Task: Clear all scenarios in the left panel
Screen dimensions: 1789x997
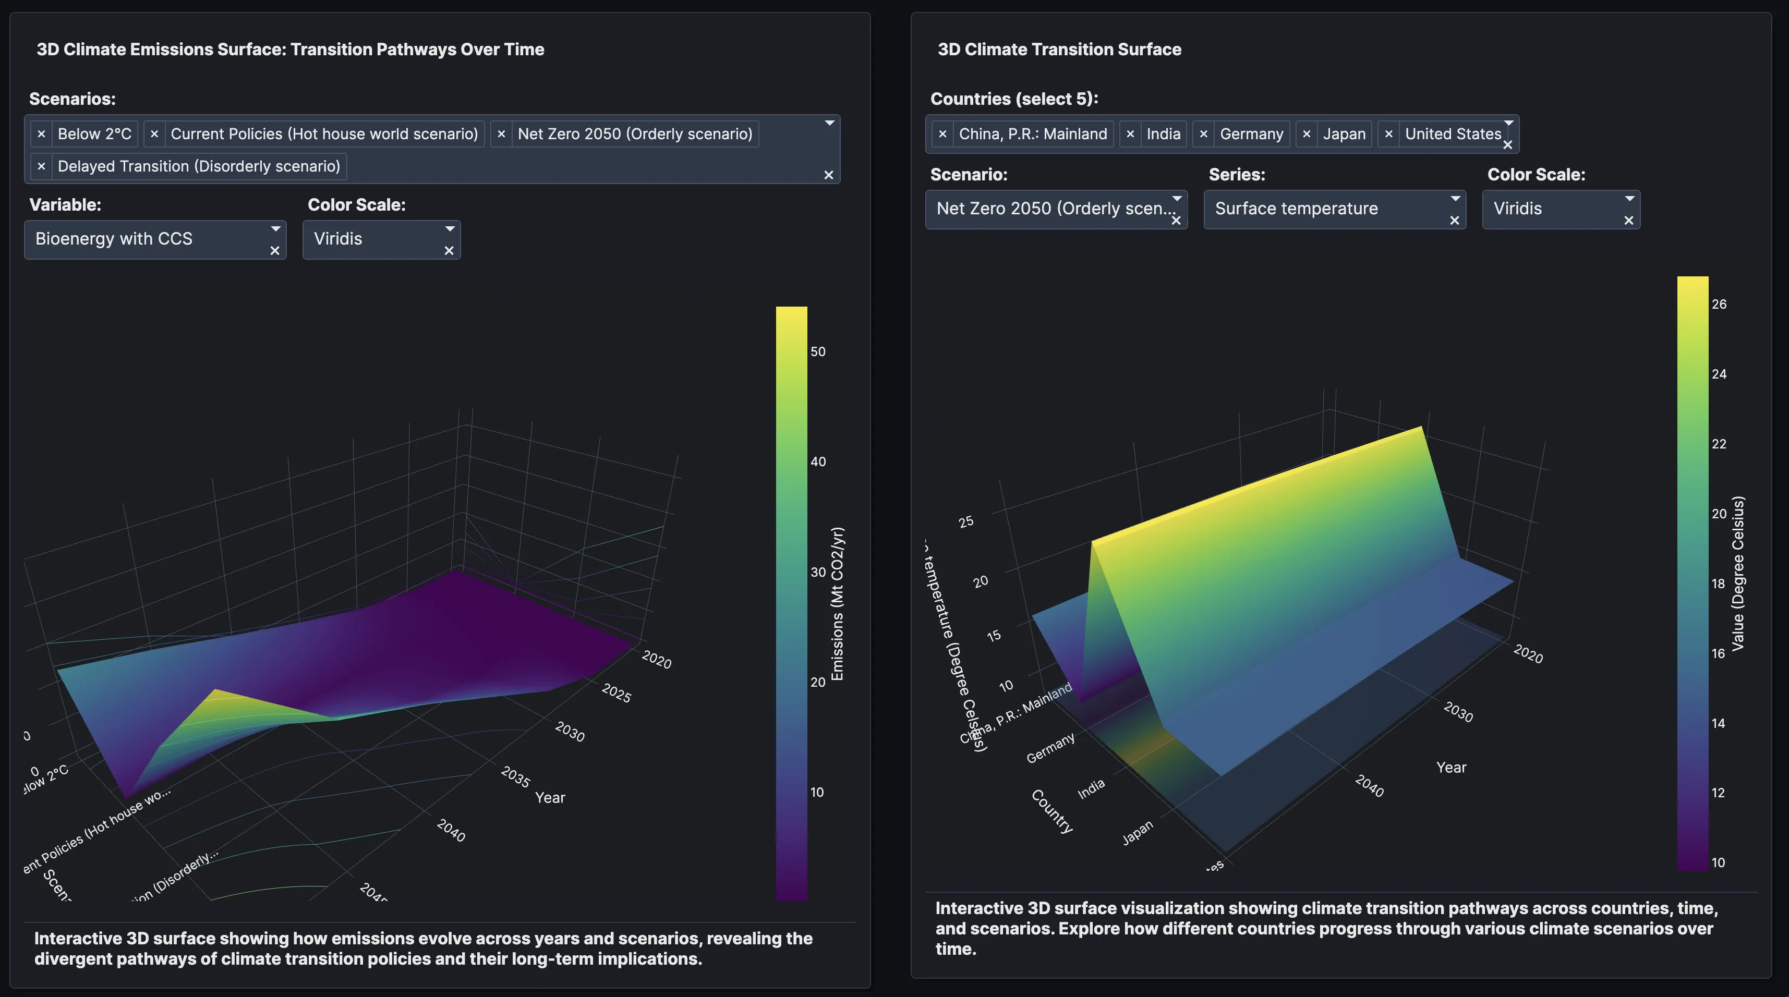Action: (829, 176)
